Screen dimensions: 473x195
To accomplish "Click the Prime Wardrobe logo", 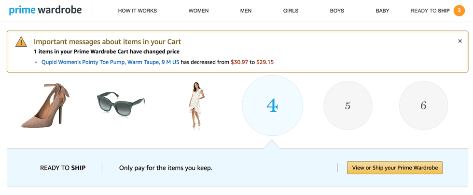I will pyautogui.click(x=45, y=11).
